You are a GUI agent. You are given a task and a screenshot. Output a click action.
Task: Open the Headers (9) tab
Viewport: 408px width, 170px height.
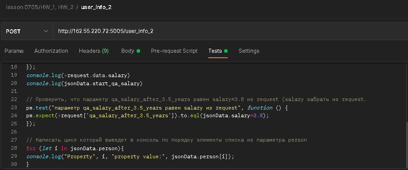[94, 51]
